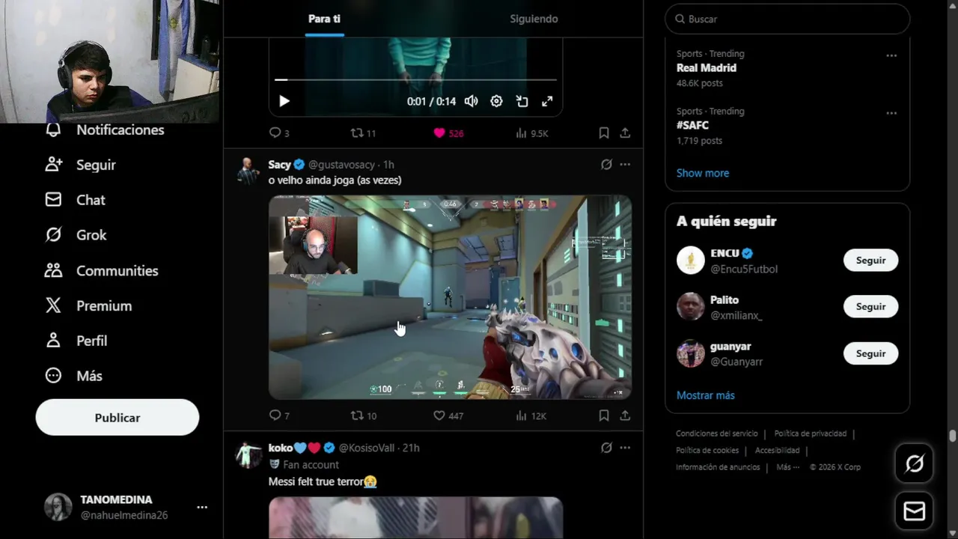
Task: Open options for Real Madrid trend
Action: pyautogui.click(x=891, y=55)
